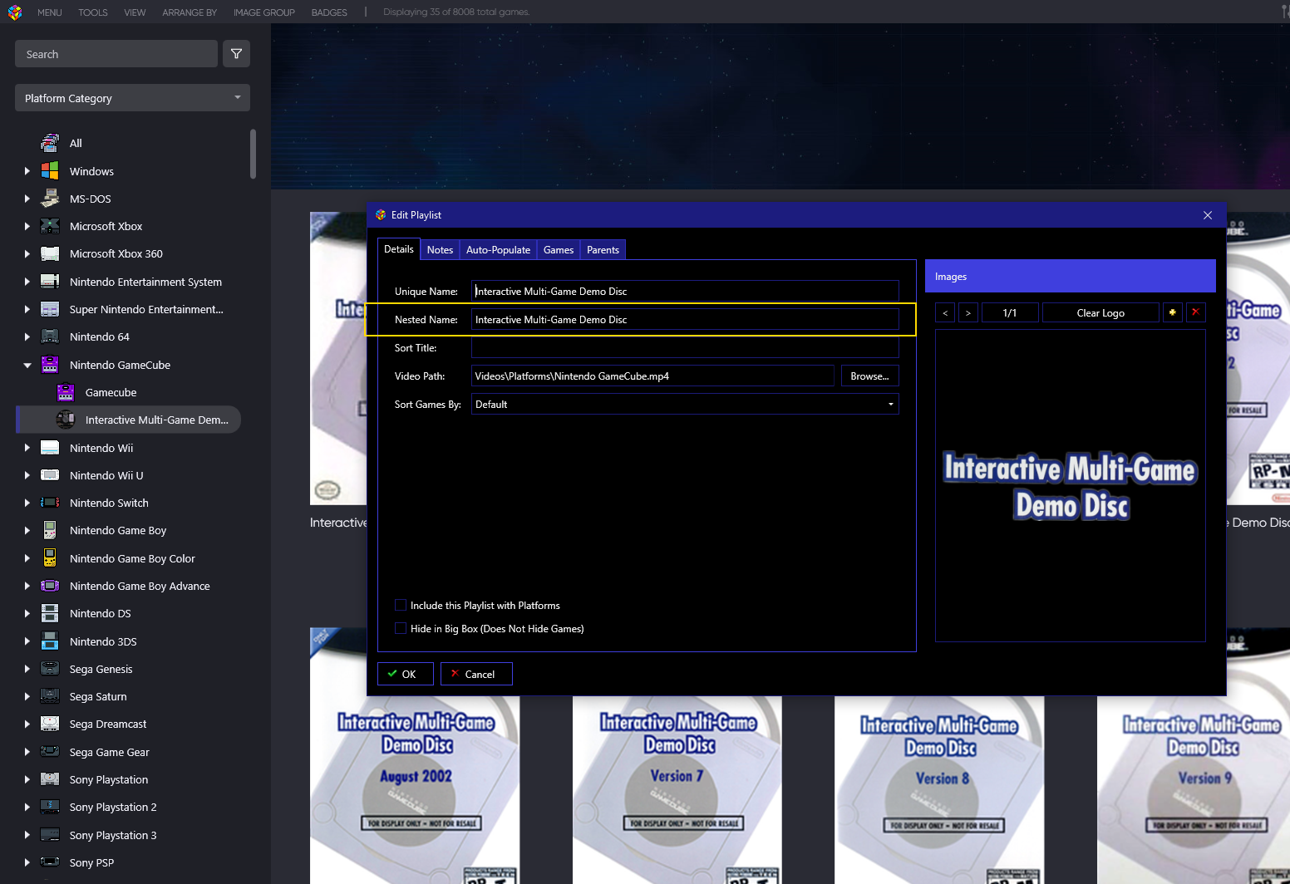This screenshot has width=1290, height=884.
Task: Click the Search field
Action: (x=116, y=54)
